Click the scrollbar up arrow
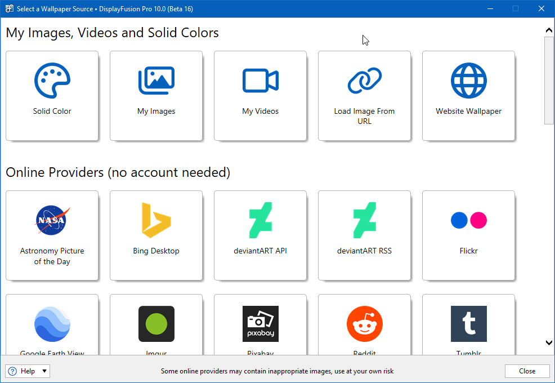 (549, 30)
